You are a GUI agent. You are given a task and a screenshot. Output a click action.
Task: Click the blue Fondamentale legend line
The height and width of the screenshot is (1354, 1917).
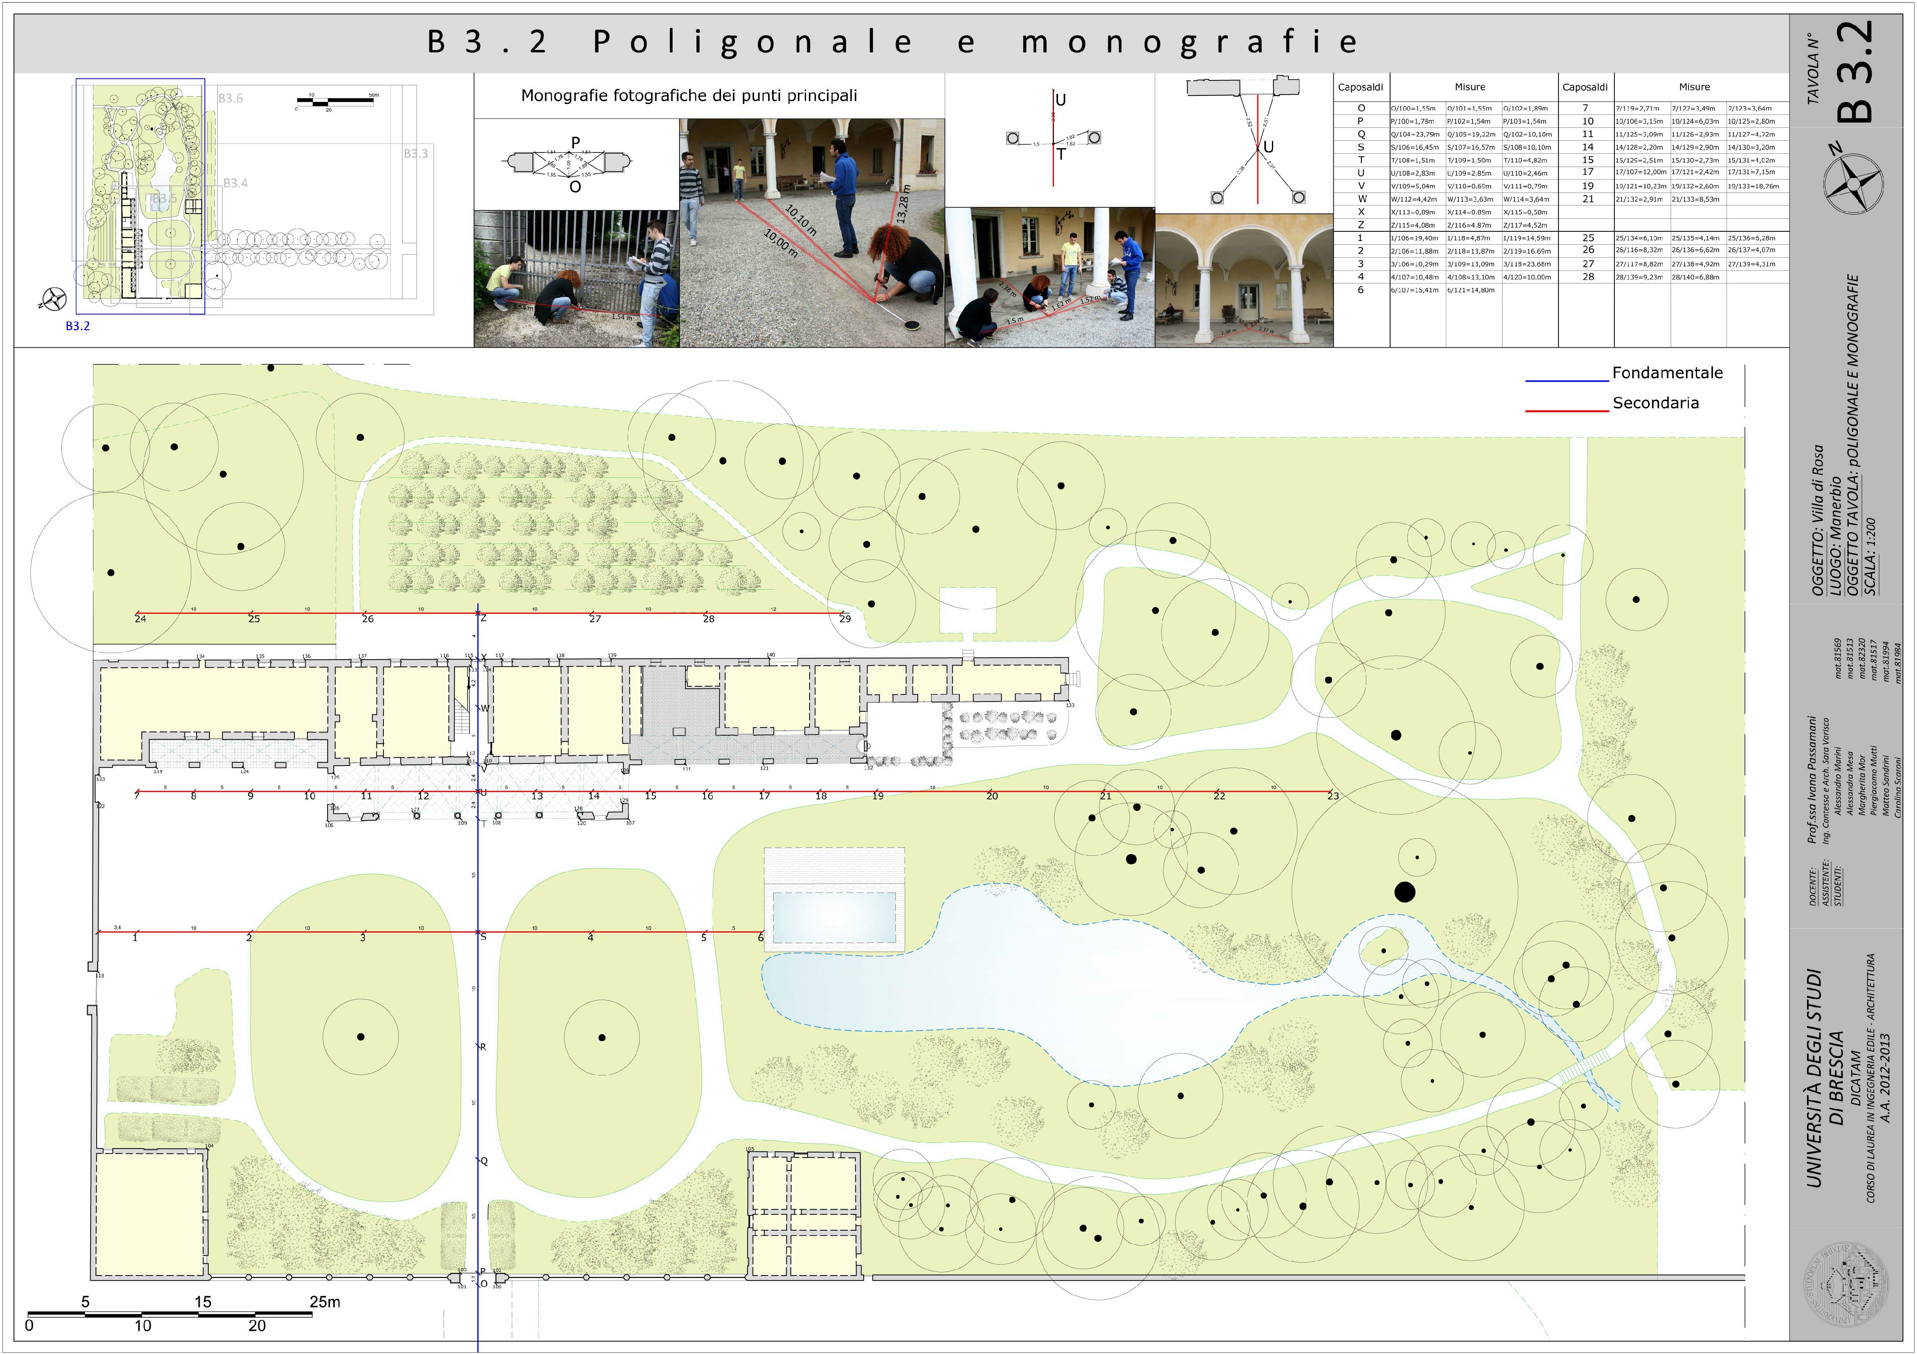click(x=1566, y=381)
